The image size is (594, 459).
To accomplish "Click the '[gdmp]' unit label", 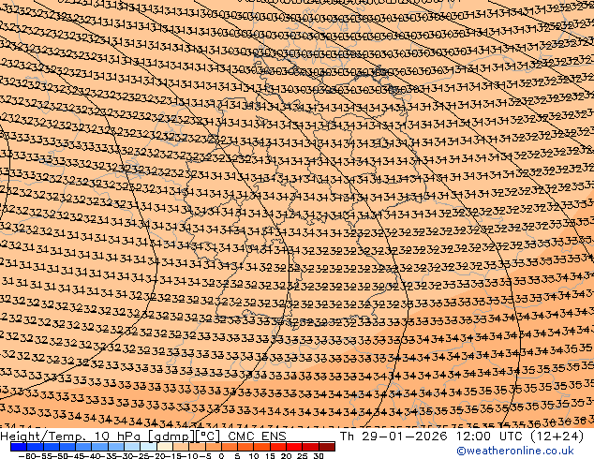I will 171,437.
